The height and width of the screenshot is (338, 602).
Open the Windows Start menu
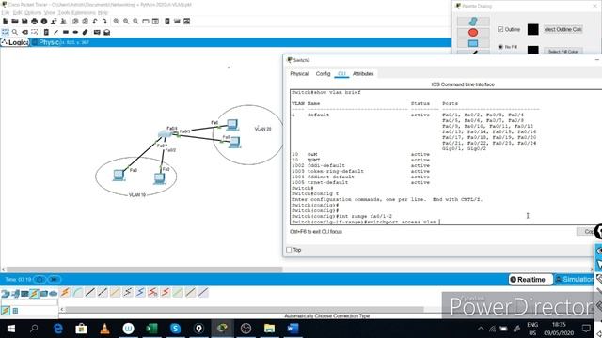(10, 329)
